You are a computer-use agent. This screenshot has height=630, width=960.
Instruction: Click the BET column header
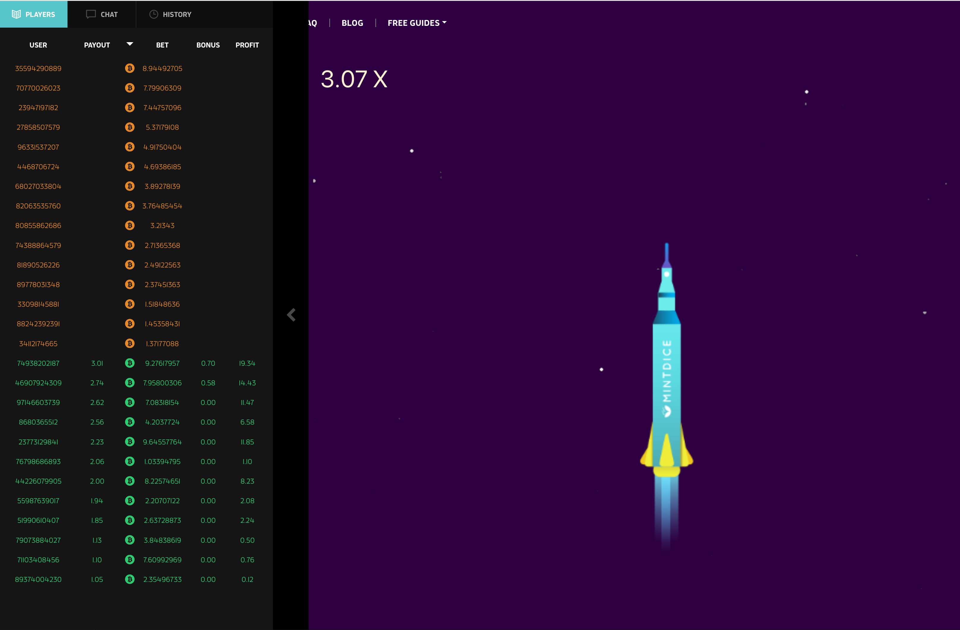coord(162,45)
